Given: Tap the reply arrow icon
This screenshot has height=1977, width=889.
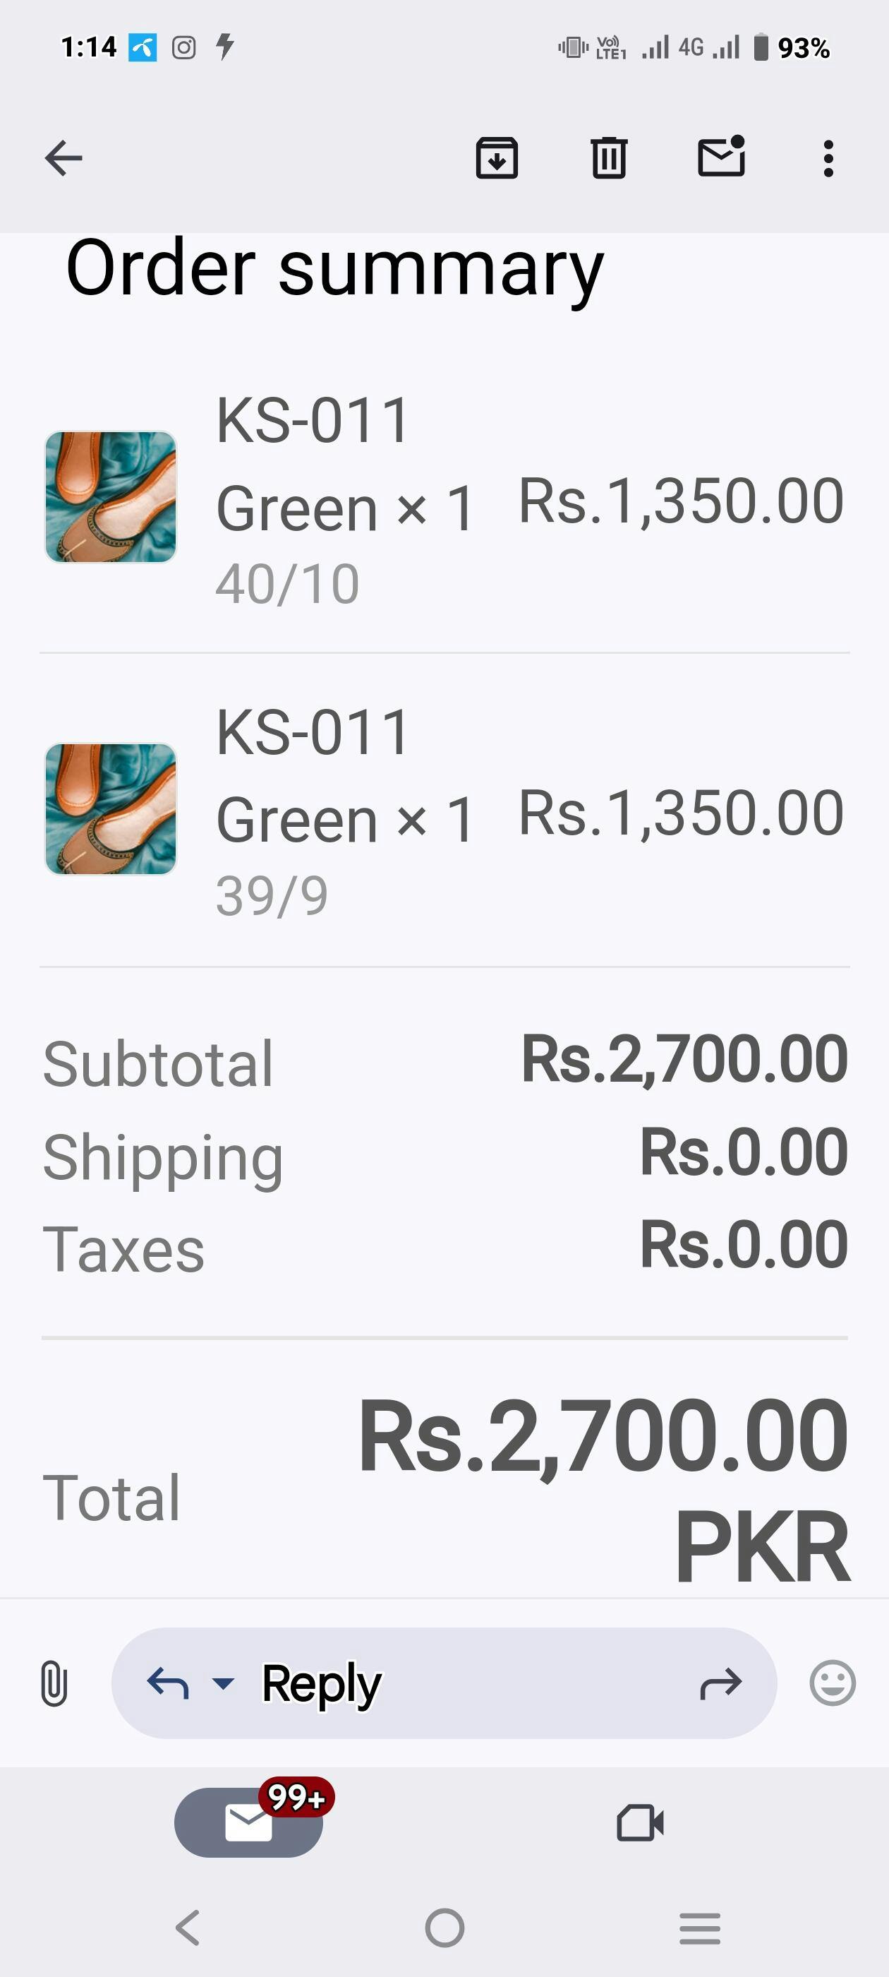Looking at the screenshot, I should (167, 1683).
